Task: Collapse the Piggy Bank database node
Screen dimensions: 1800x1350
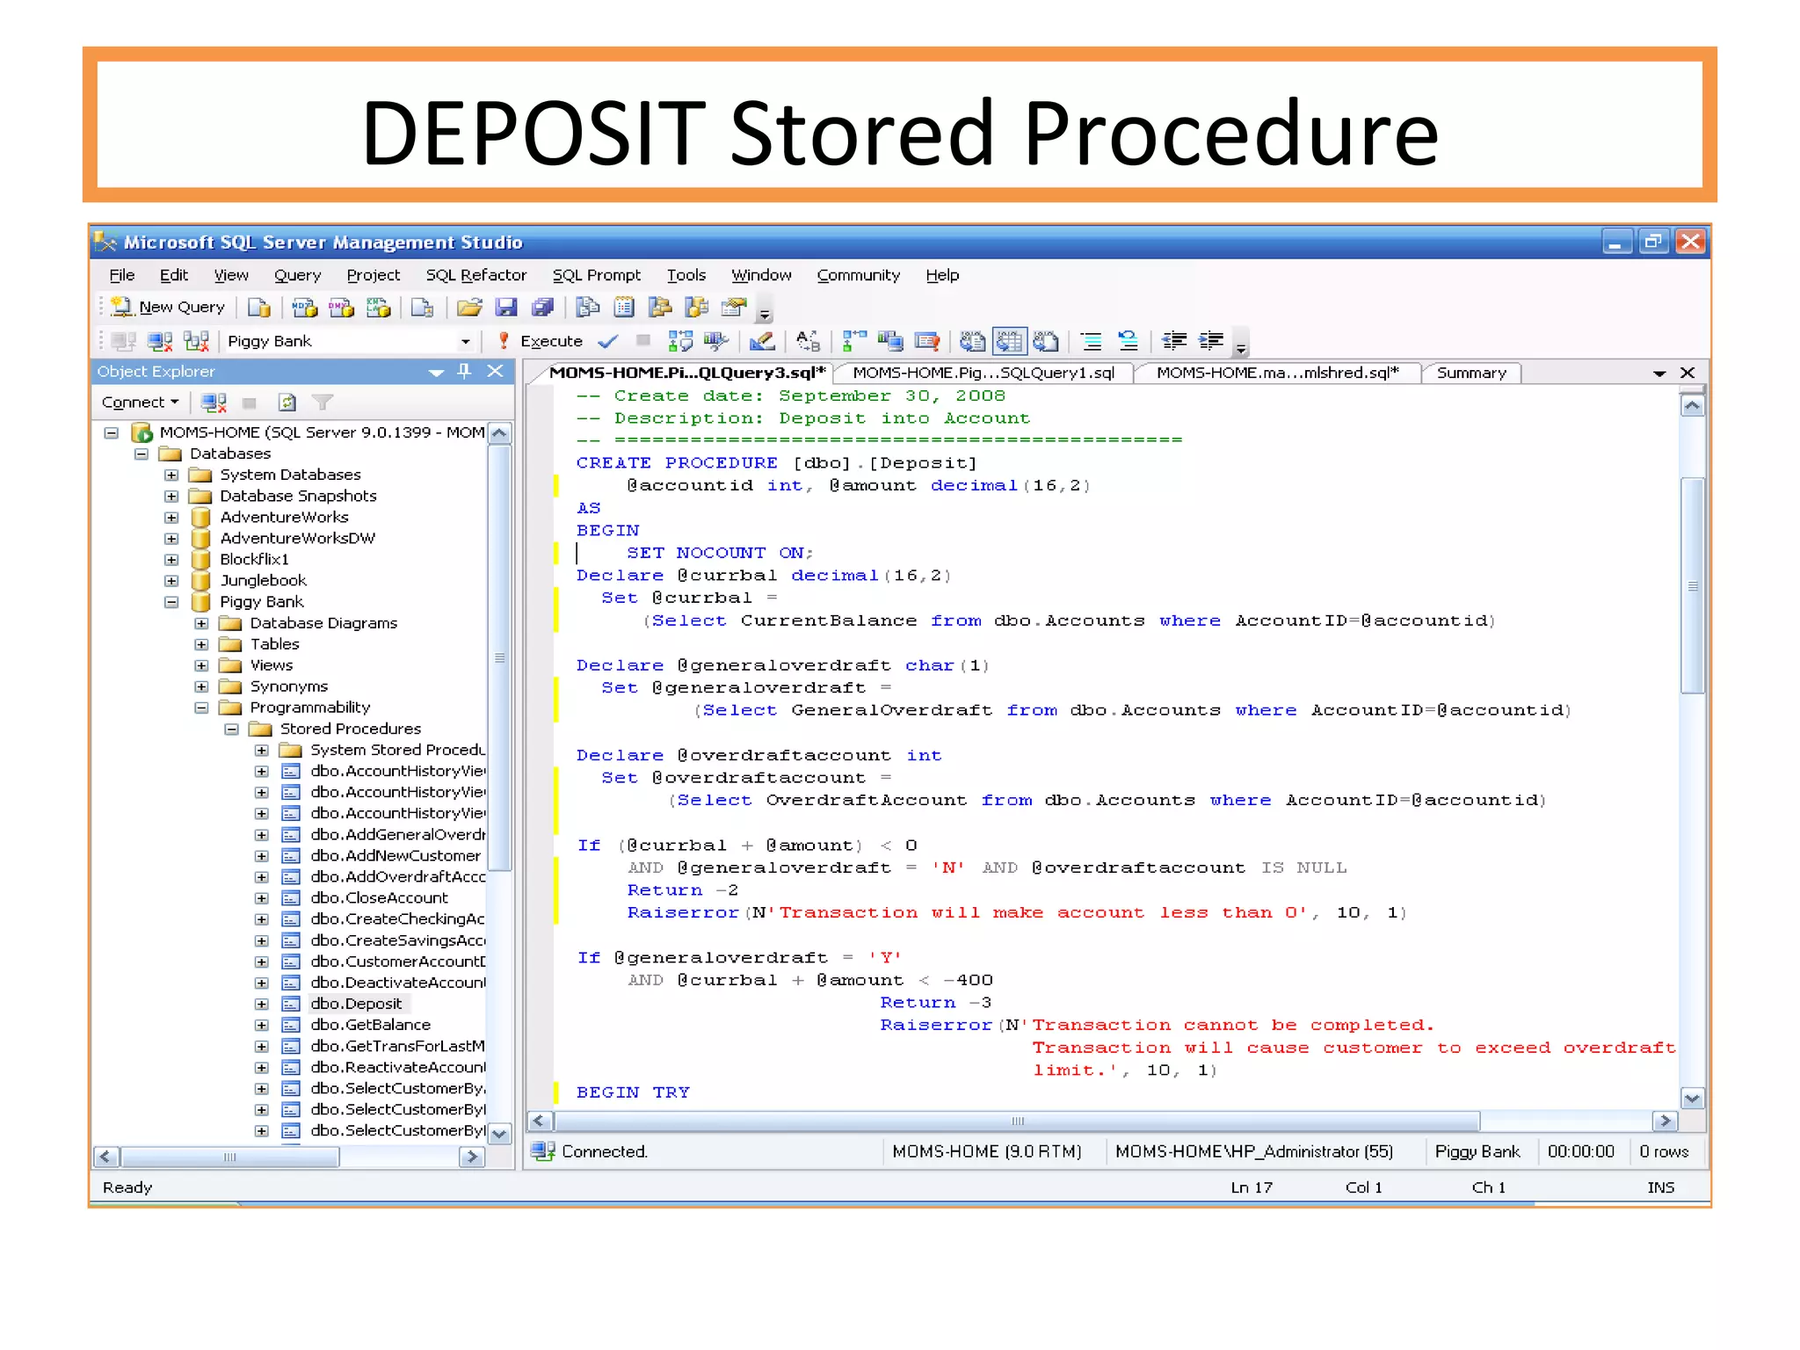Action: (x=171, y=602)
